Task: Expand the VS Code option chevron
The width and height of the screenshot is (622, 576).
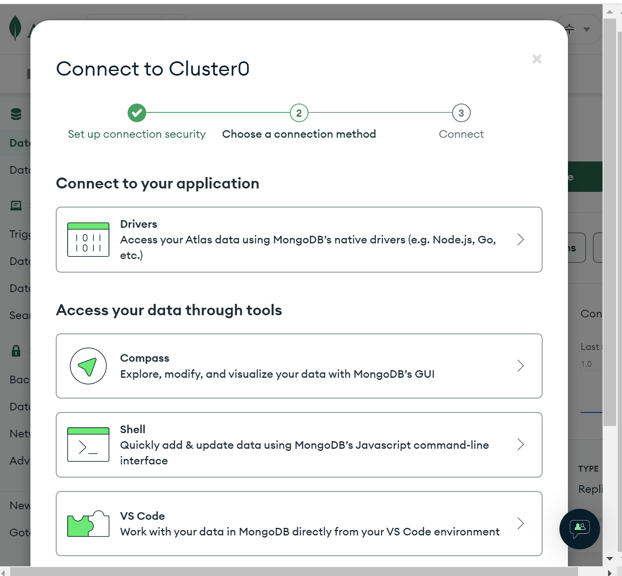Action: tap(521, 524)
